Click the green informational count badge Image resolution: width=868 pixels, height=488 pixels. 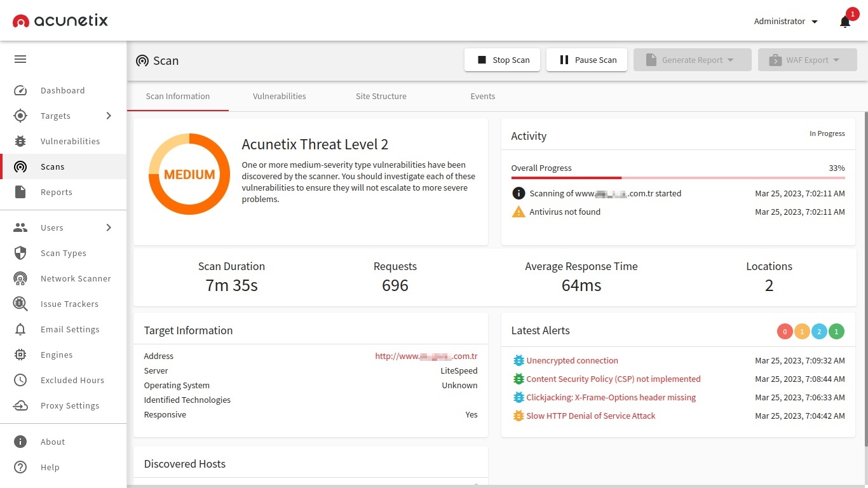[836, 332]
